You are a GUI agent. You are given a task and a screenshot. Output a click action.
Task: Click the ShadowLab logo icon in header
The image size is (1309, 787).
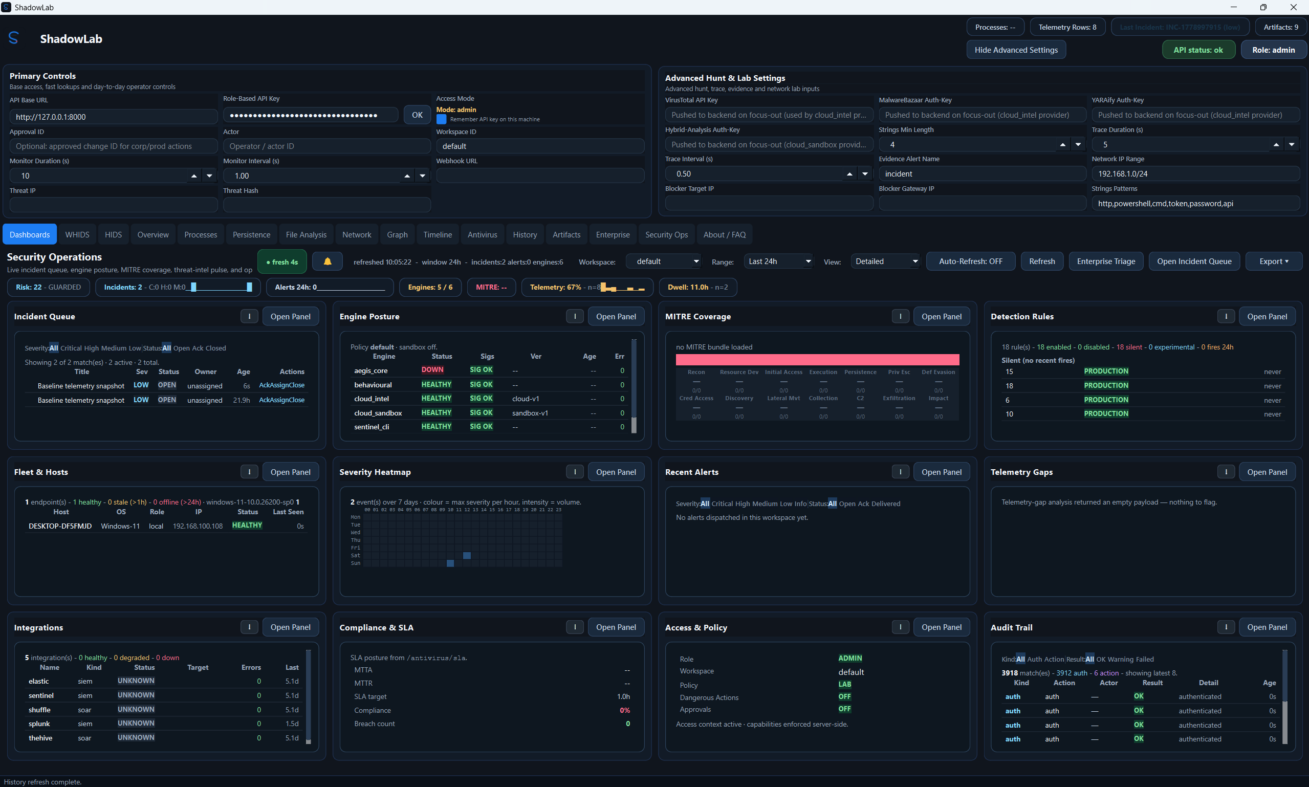tap(14, 38)
